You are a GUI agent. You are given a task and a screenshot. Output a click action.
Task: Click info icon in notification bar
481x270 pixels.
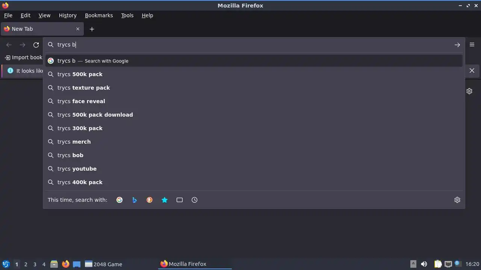[10, 70]
